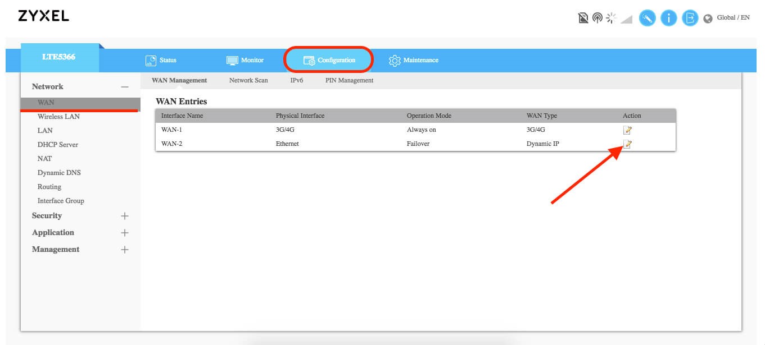
Task: Click the Failover operation mode cell
Action: point(419,144)
